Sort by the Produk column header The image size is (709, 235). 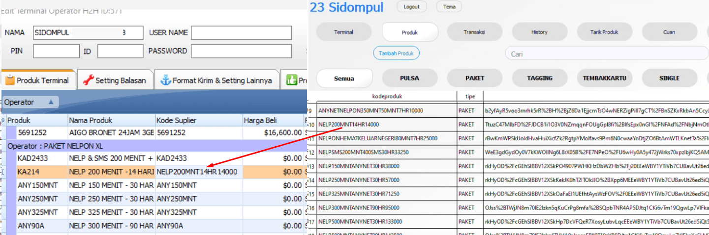36,120
